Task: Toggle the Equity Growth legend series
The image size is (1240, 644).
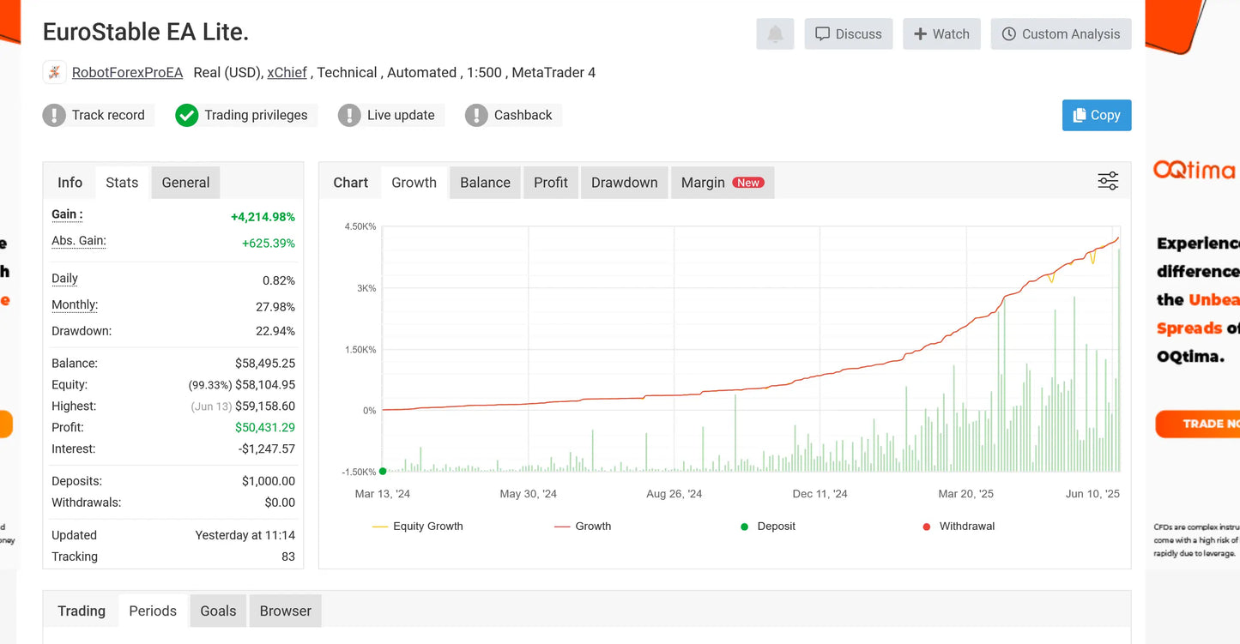Action: coord(418,527)
